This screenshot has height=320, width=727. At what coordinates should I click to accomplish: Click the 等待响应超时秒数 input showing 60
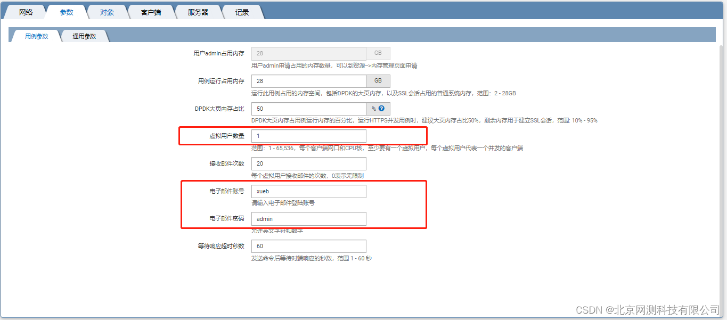point(308,246)
